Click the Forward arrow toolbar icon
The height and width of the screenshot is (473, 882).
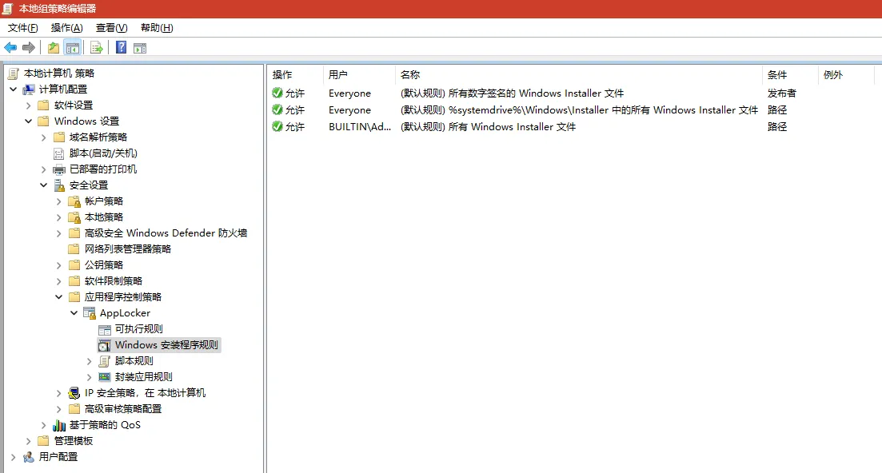tap(29, 48)
